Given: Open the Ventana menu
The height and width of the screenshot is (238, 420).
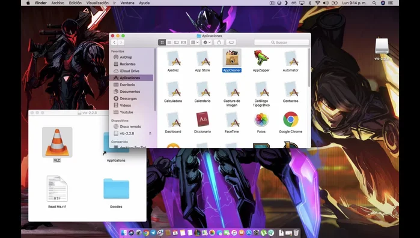Looking at the screenshot, I should pyautogui.click(x=127, y=3).
